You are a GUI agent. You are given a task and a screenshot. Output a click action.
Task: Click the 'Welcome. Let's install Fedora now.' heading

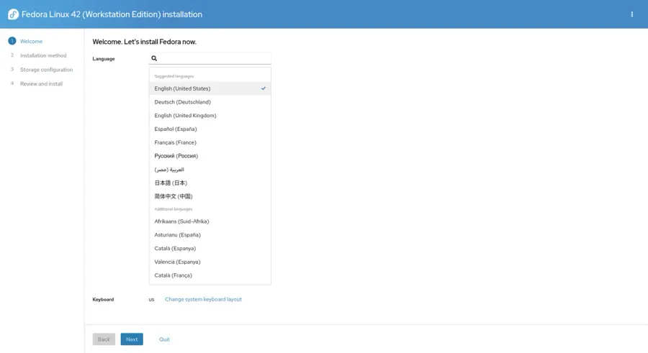tap(144, 42)
